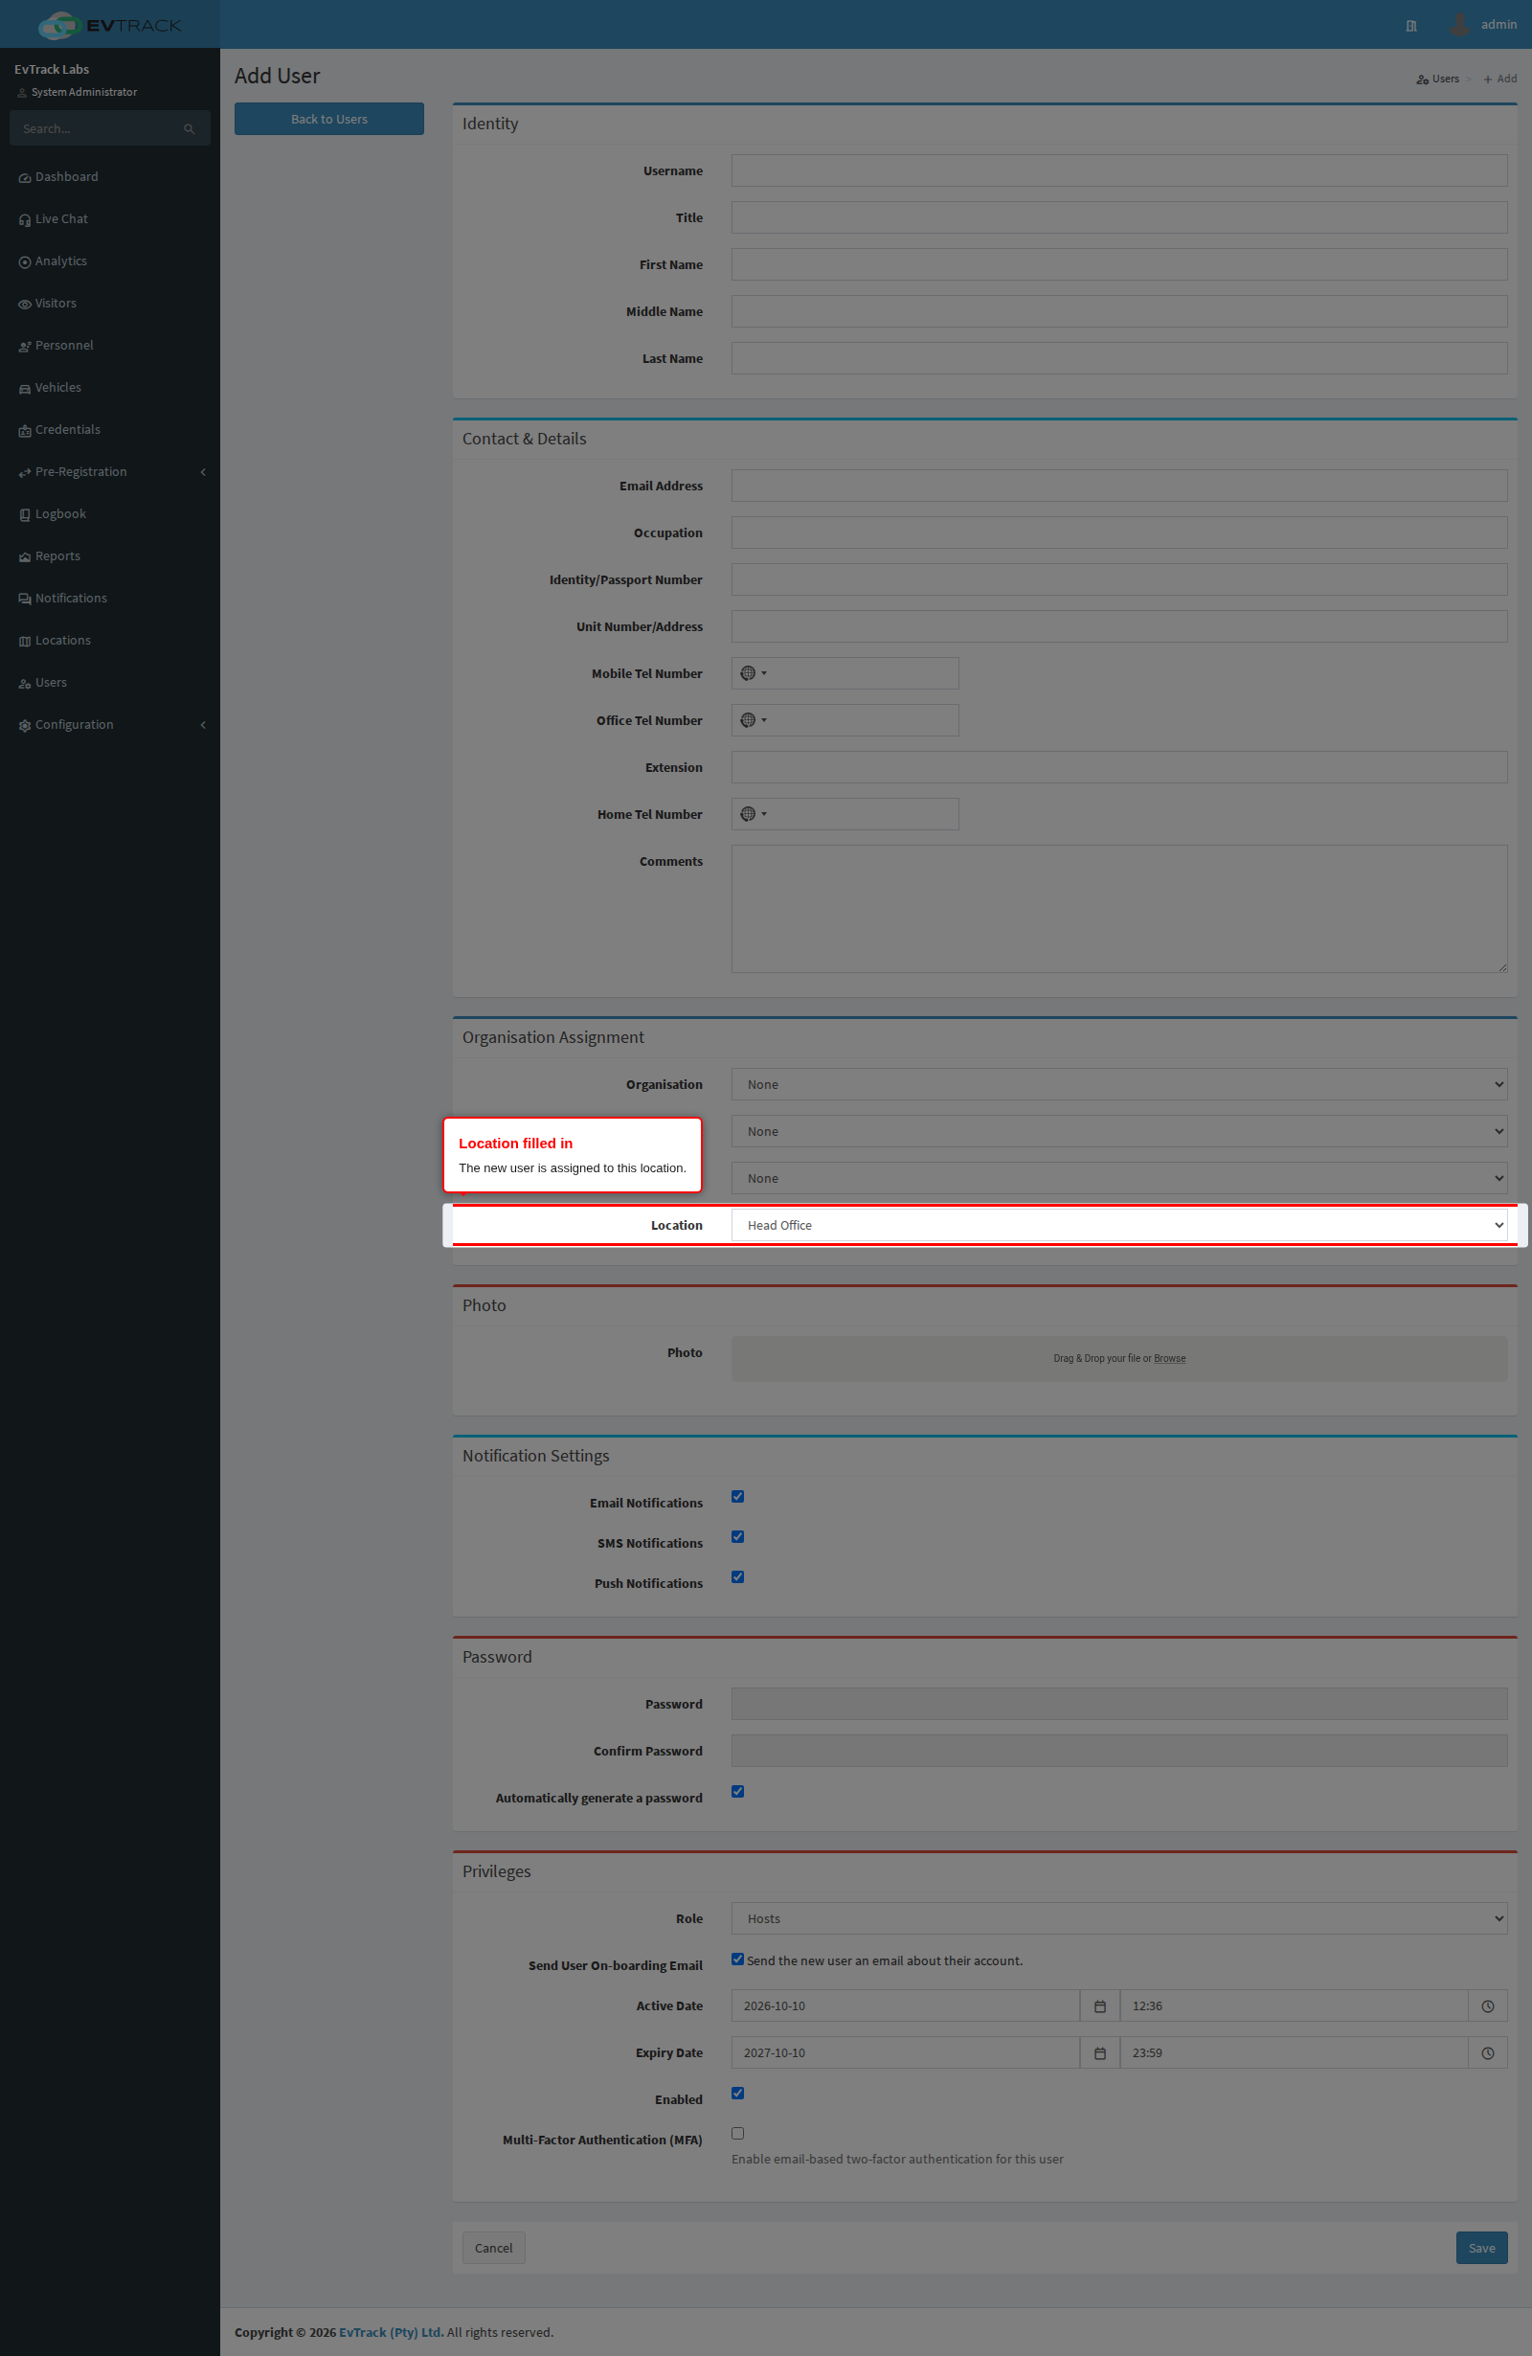1532x2356 pixels.
Task: Click the Active Date clock icon
Action: click(1487, 2005)
